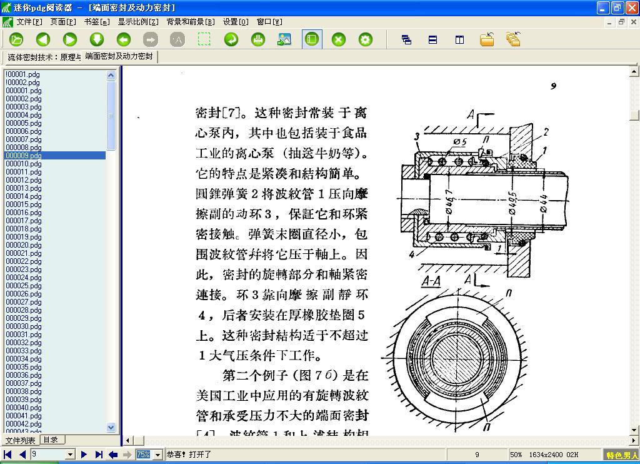Select file 000025.pdg in the list

coord(24,286)
